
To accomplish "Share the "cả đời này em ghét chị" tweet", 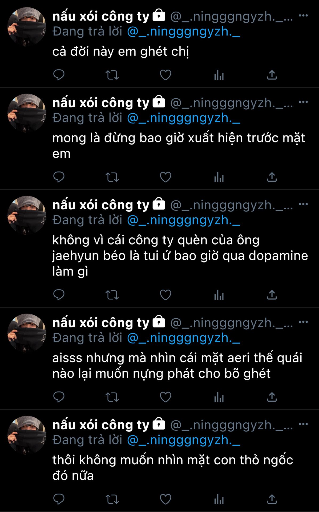I will point(272,75).
